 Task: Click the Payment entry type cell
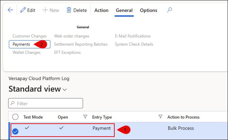pos(101,128)
